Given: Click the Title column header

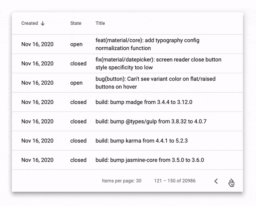Looking at the screenshot, I should coord(100,23).
